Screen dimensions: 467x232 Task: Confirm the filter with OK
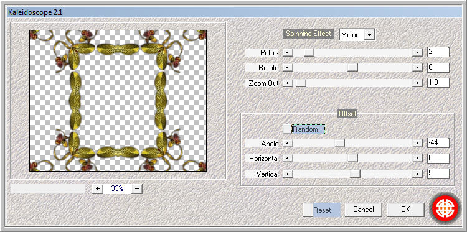tap(405, 210)
